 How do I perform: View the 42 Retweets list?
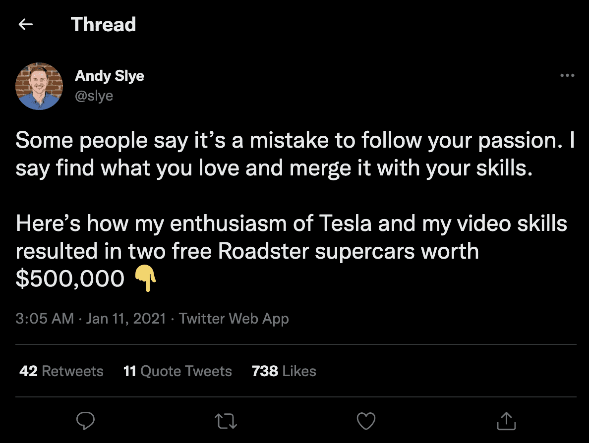[61, 371]
